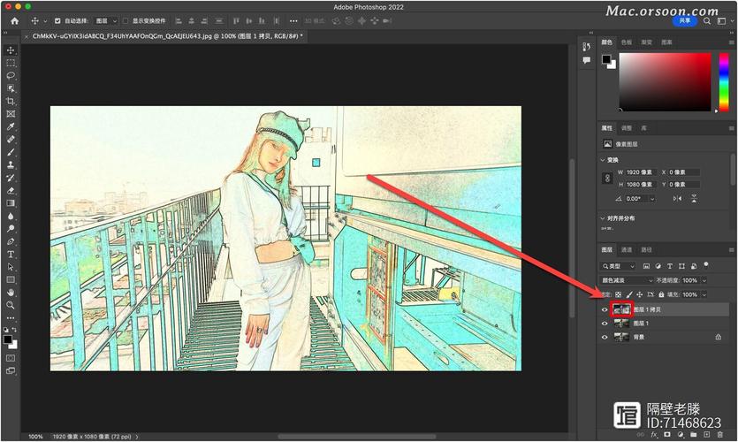Select the Lasso tool
This screenshot has width=738, height=442.
click(x=11, y=75)
